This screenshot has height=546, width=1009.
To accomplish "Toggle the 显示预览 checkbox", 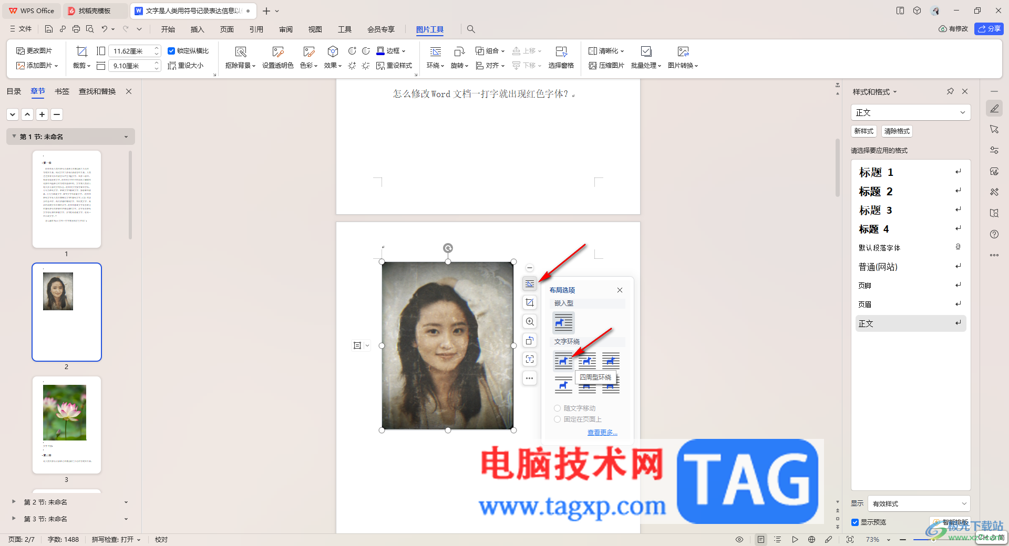I will point(855,522).
